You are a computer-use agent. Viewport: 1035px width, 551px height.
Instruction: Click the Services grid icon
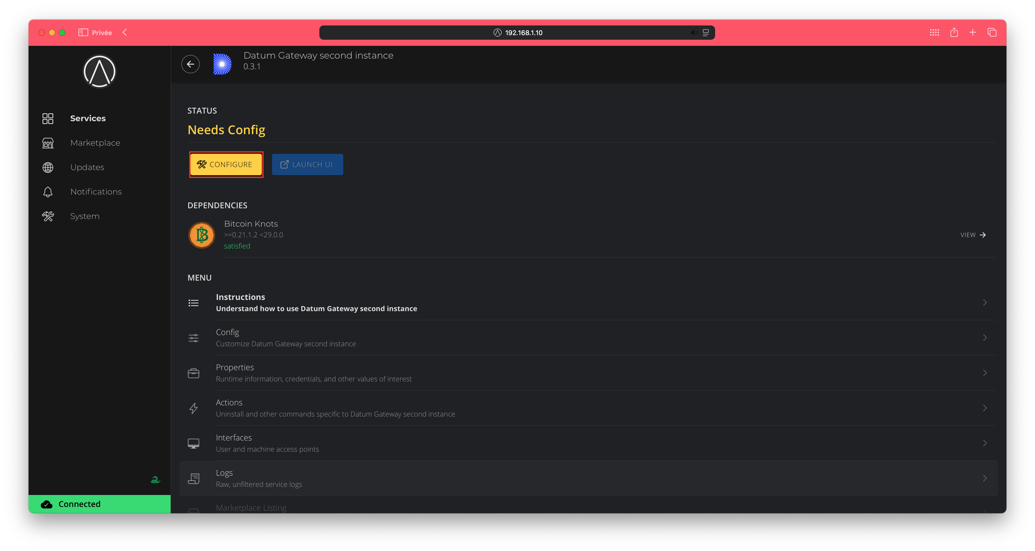(x=47, y=118)
